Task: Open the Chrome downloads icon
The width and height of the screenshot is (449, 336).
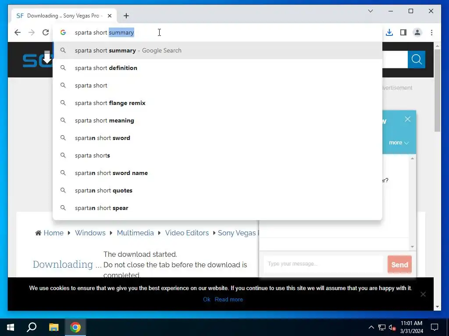Action: (389, 32)
